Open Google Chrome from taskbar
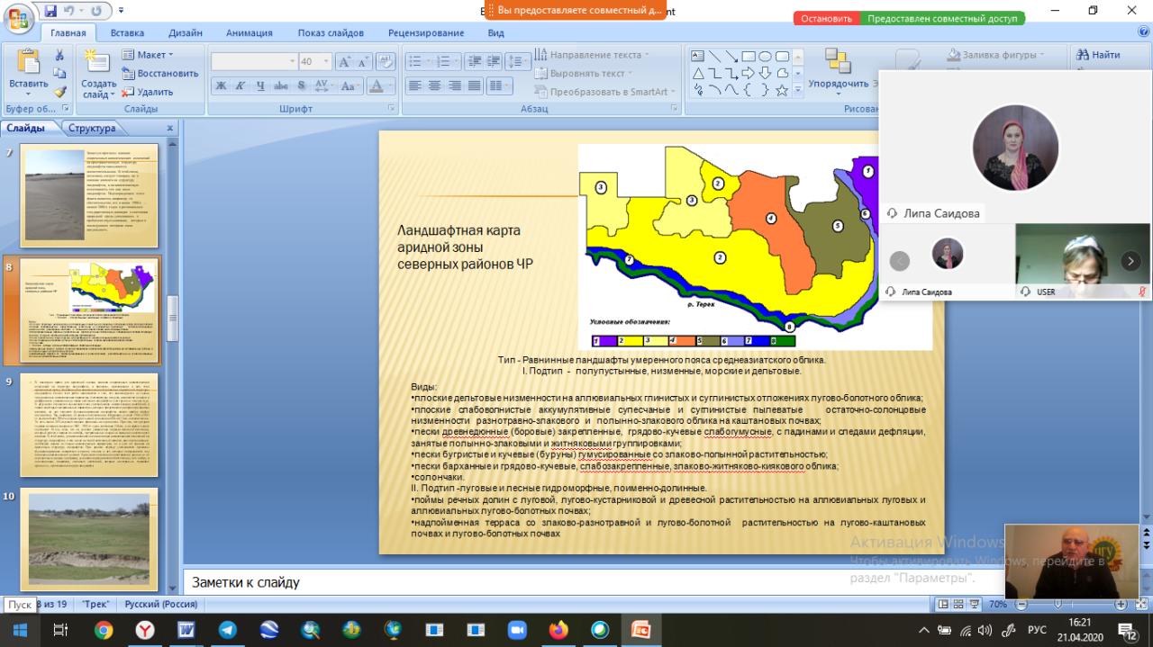 coord(104,630)
